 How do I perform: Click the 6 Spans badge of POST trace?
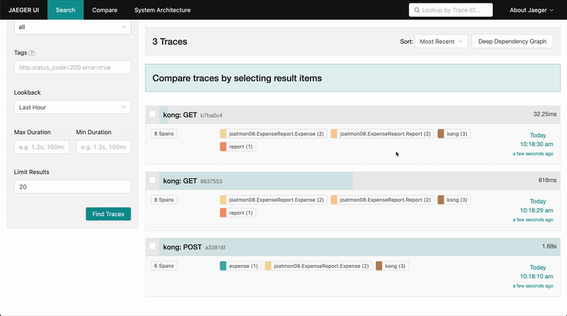[x=163, y=266]
